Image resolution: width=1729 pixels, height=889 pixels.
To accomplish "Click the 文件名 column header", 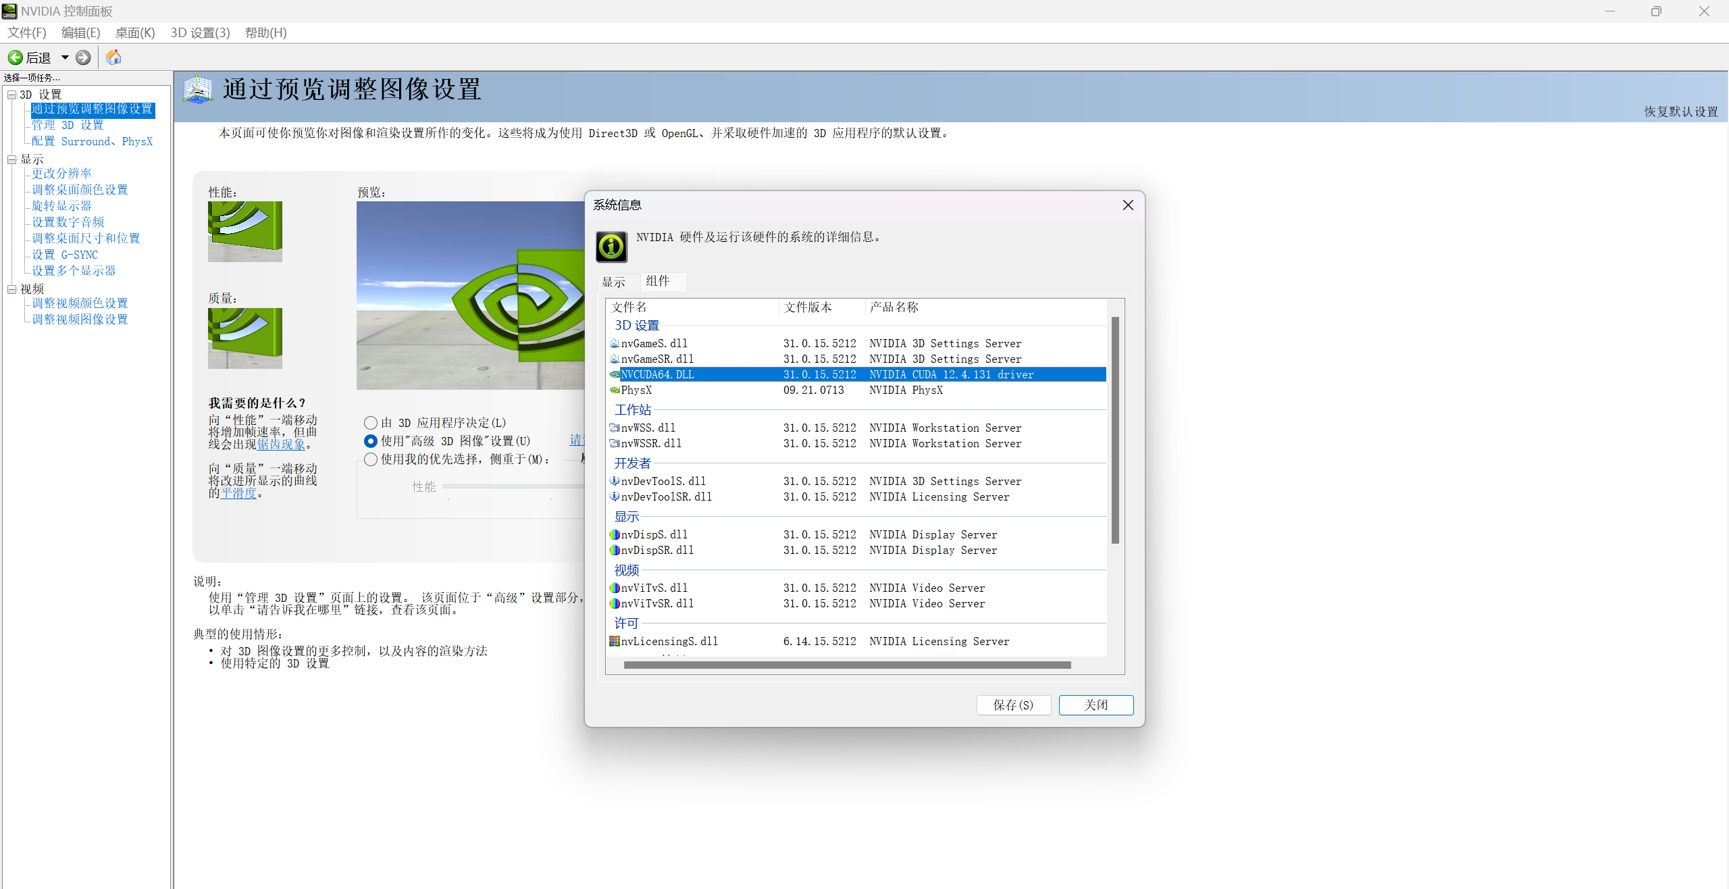I will (x=693, y=307).
